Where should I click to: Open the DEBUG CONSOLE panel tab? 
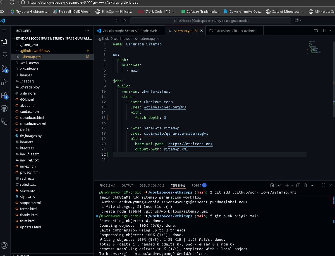point(152,185)
